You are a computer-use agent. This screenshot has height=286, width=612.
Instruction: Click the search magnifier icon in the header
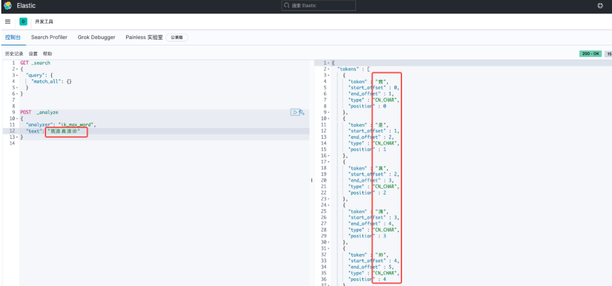[x=287, y=6]
